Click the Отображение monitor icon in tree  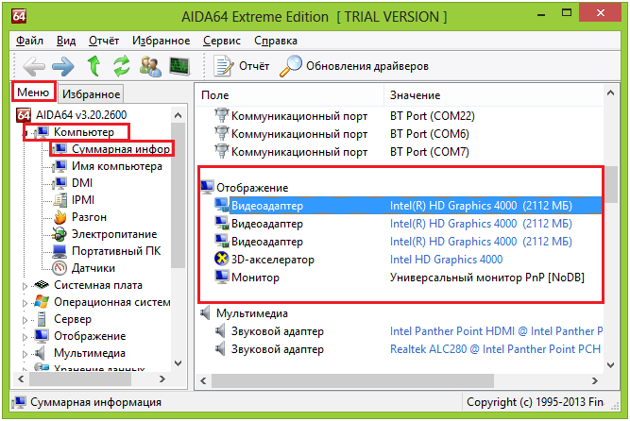coord(42,336)
